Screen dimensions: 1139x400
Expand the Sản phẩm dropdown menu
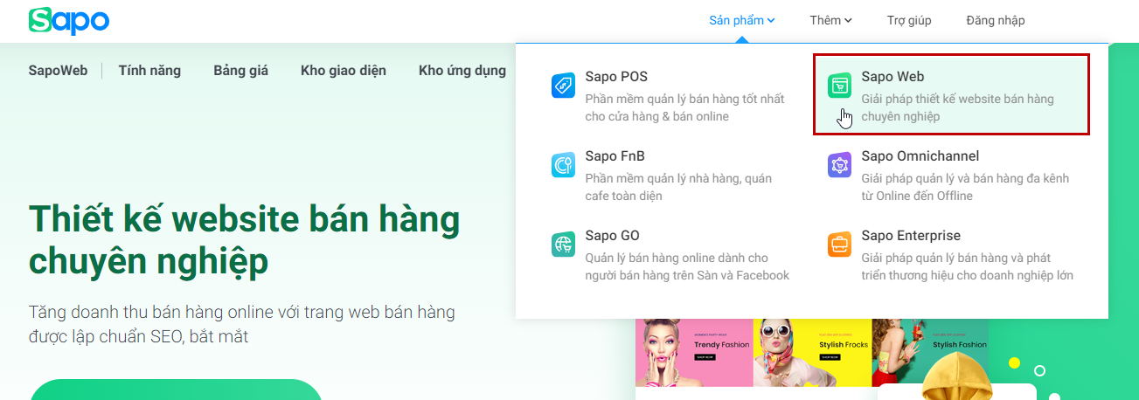coord(742,20)
